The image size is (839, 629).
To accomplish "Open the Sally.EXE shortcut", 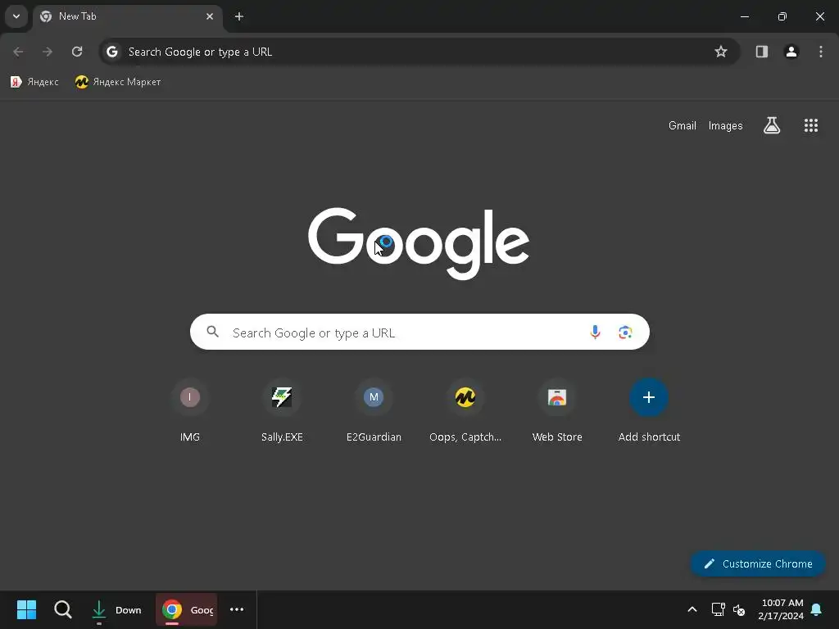I will [x=282, y=411].
